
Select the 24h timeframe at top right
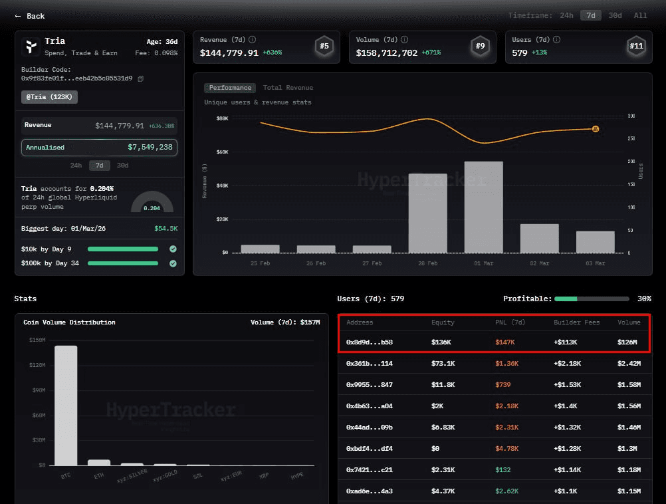(x=566, y=15)
